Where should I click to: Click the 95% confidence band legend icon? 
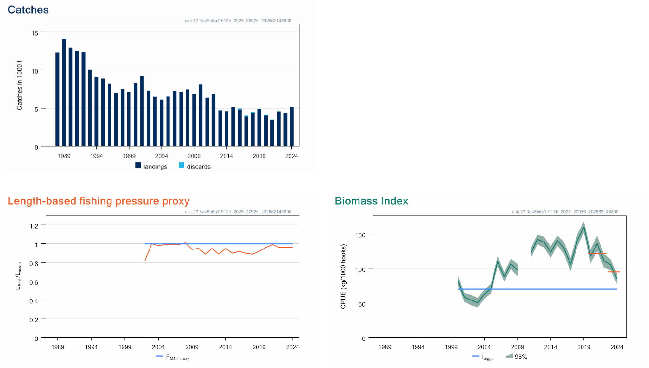pyautogui.click(x=509, y=356)
